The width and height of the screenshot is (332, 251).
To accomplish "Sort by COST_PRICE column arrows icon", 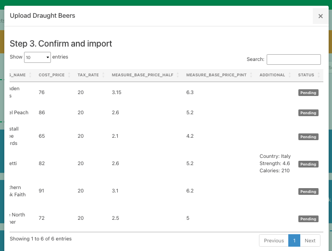I will 69,75.
